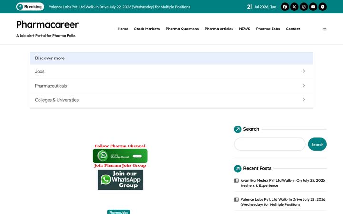Click the Join our WhatsApp Group image
Image resolution: width=343 pixels, height=214 pixels.
coord(121,180)
